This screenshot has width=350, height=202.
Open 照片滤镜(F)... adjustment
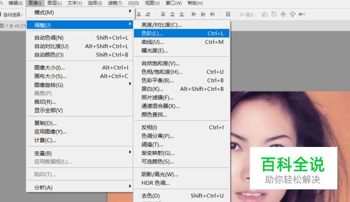pos(182,97)
